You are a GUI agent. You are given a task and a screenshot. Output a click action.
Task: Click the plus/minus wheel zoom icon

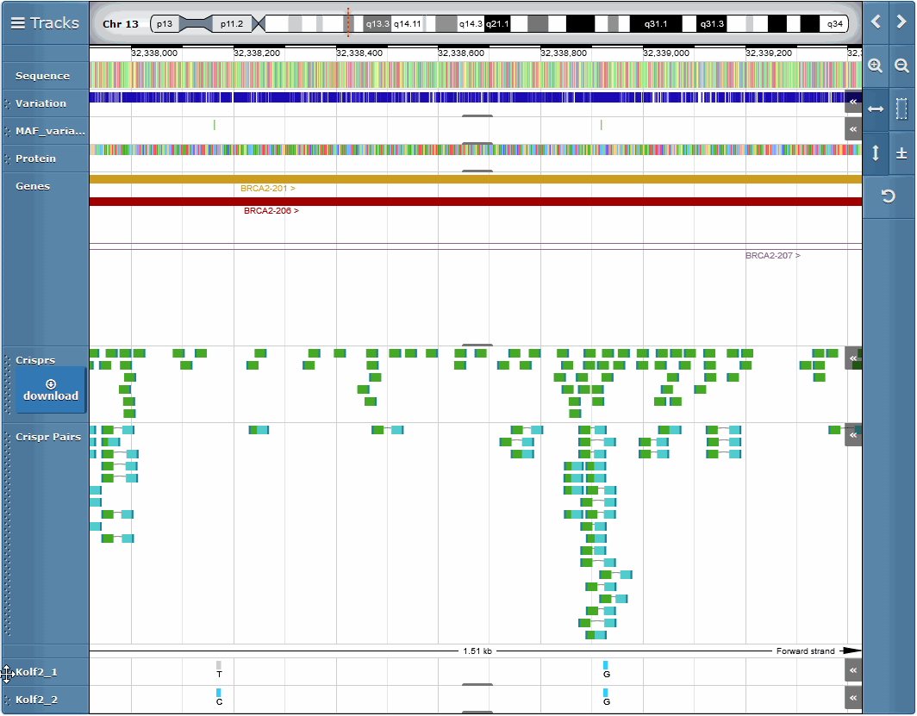click(901, 153)
